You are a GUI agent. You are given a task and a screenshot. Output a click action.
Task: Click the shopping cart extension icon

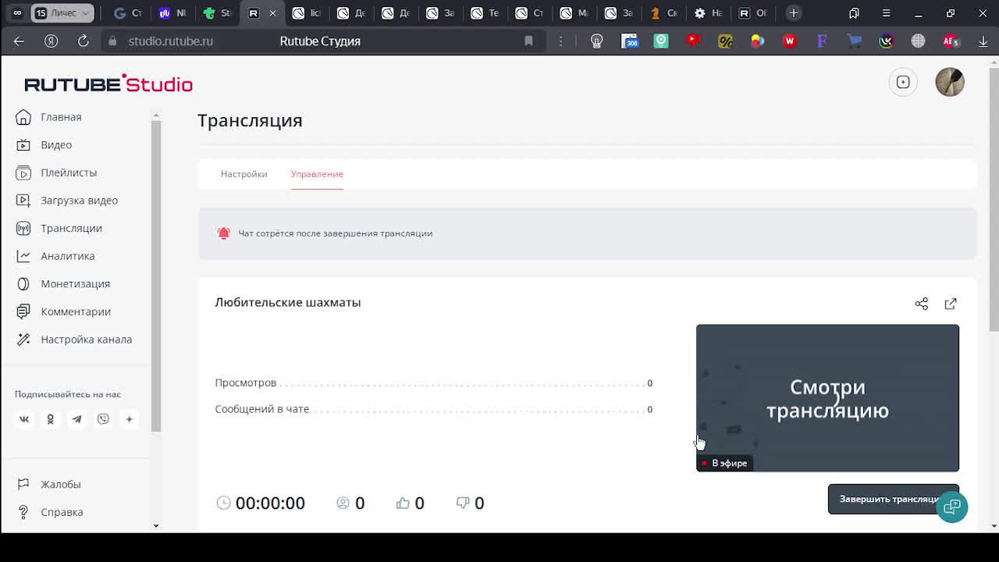point(855,41)
